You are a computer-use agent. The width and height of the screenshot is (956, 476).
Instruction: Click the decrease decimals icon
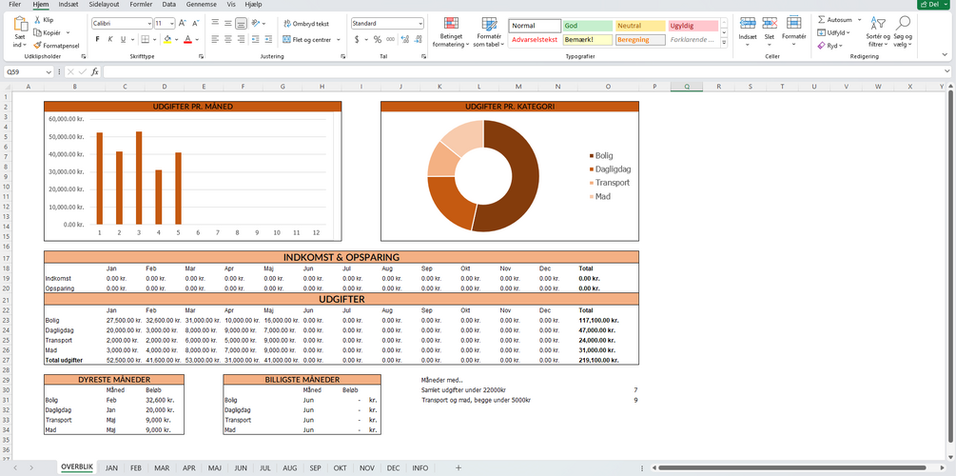pyautogui.click(x=419, y=39)
